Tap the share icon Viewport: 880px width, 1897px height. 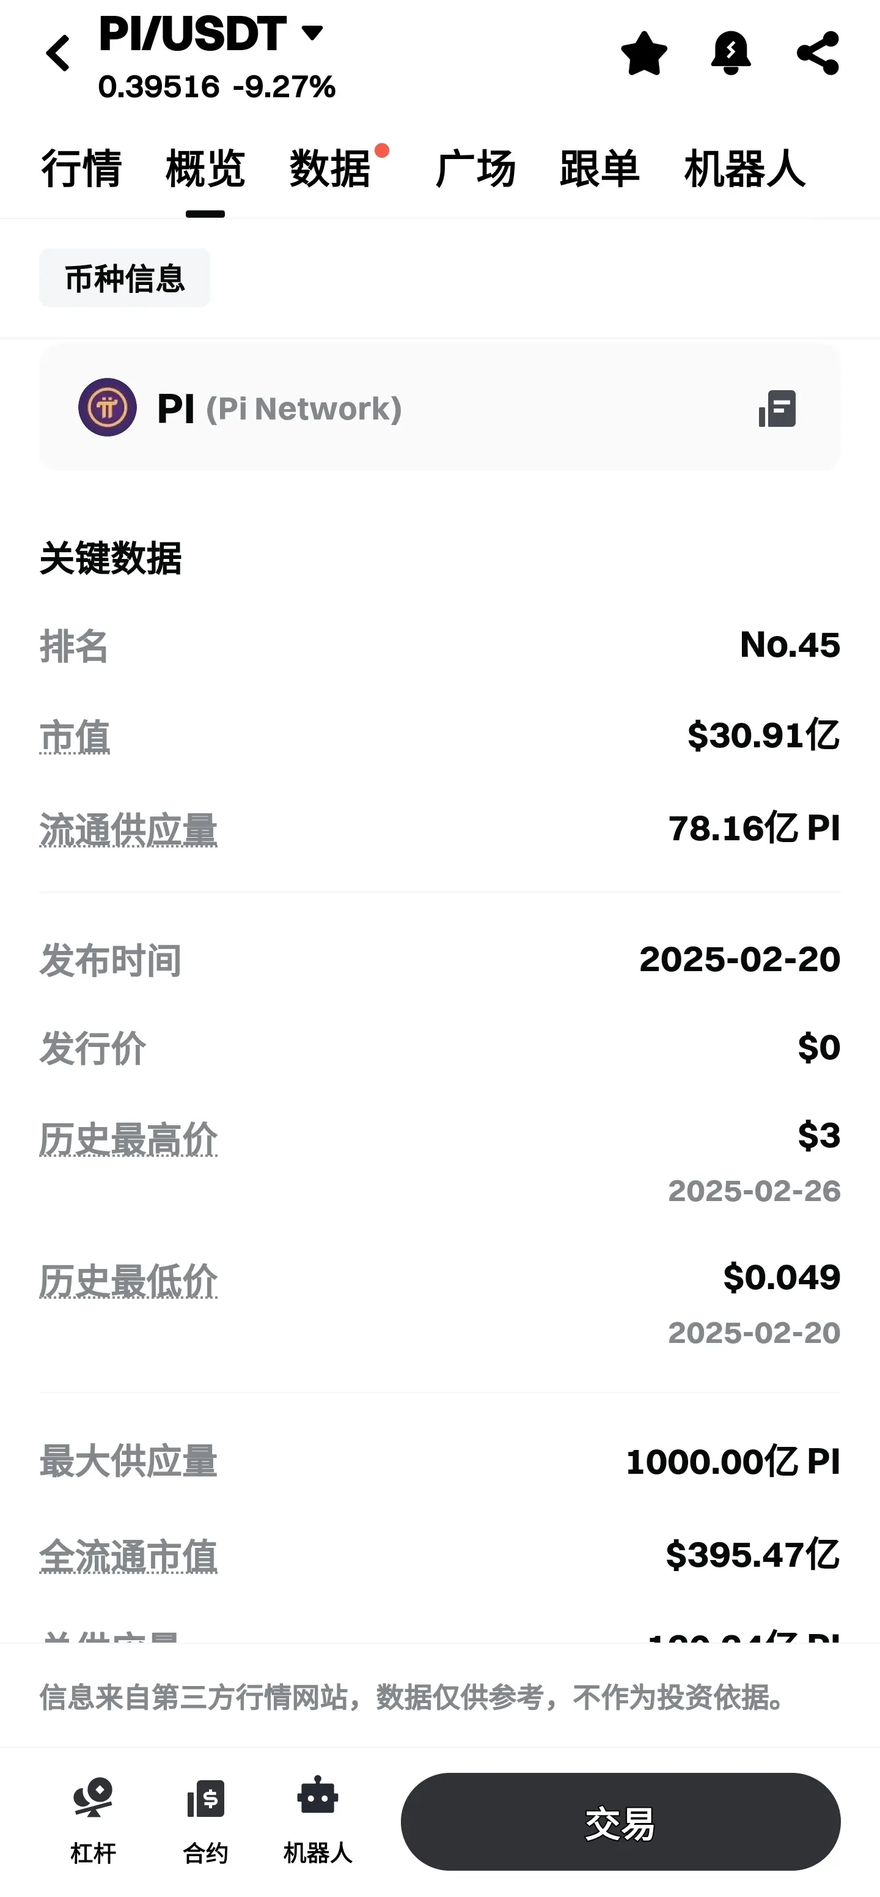pos(818,53)
